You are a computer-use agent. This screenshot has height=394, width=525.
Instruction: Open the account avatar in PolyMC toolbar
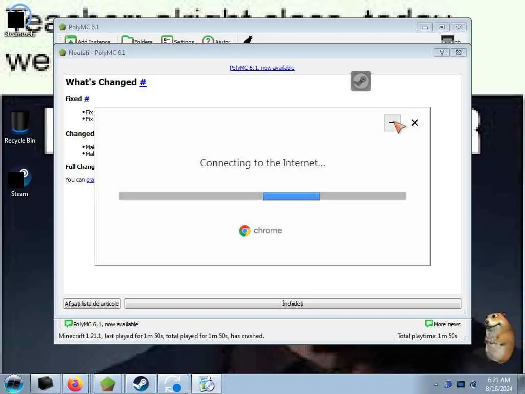[x=451, y=40]
